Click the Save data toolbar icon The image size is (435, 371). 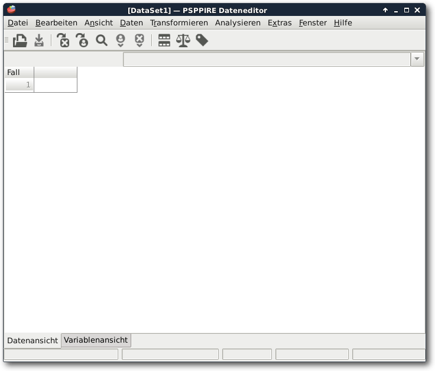(x=39, y=41)
